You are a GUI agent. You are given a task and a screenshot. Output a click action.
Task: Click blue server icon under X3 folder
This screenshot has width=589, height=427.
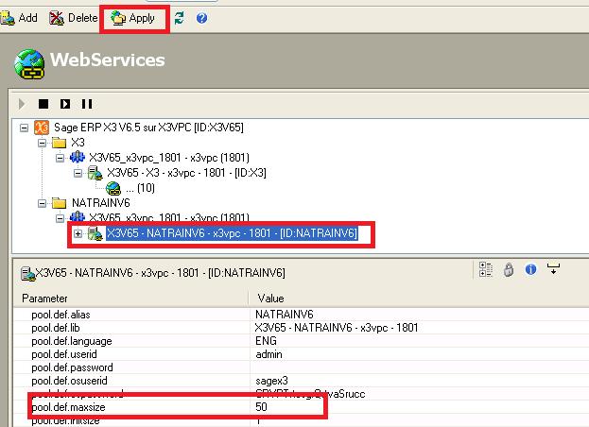click(78, 157)
